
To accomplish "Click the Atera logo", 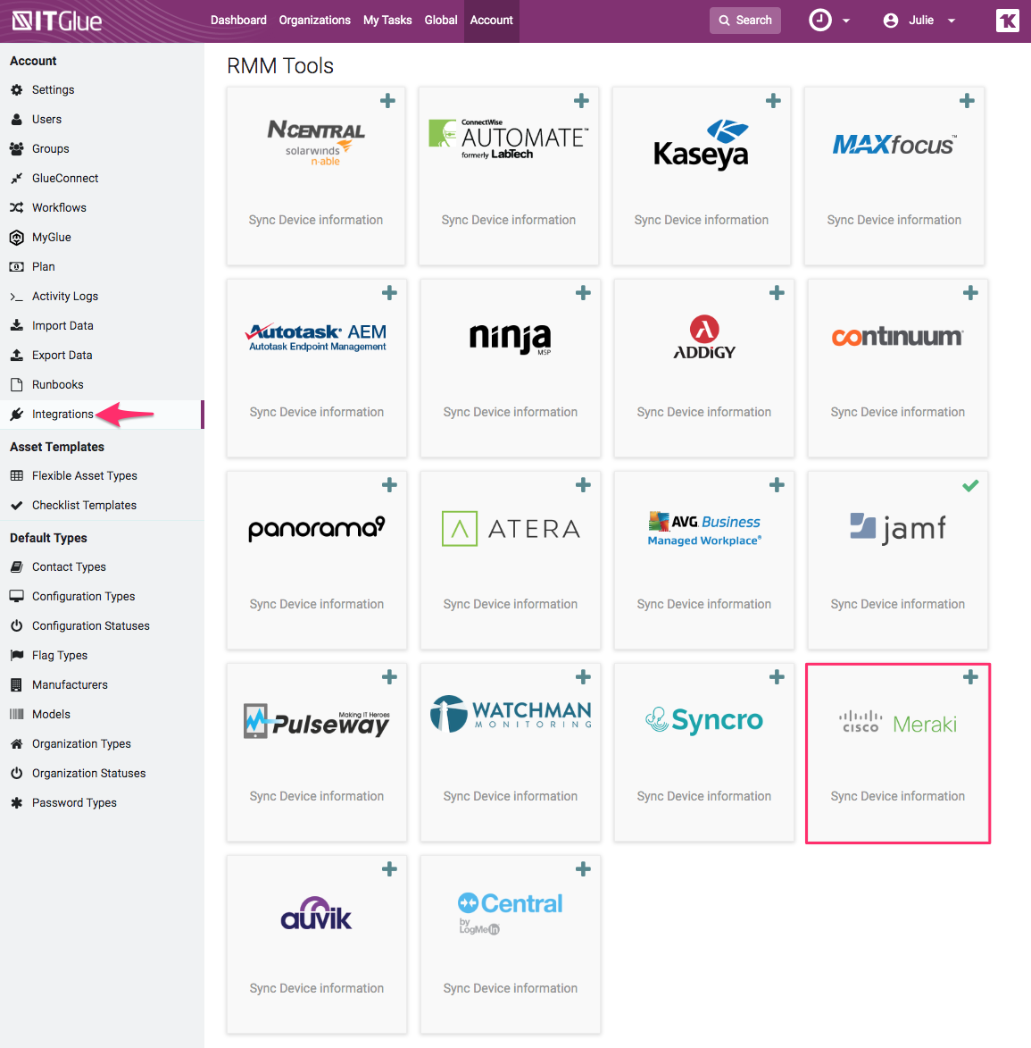I will tap(511, 528).
